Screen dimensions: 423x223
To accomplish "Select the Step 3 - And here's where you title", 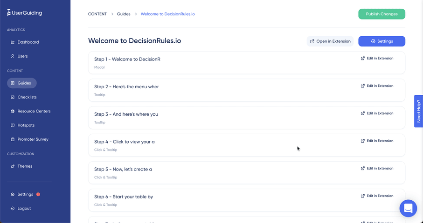I will tap(126, 114).
